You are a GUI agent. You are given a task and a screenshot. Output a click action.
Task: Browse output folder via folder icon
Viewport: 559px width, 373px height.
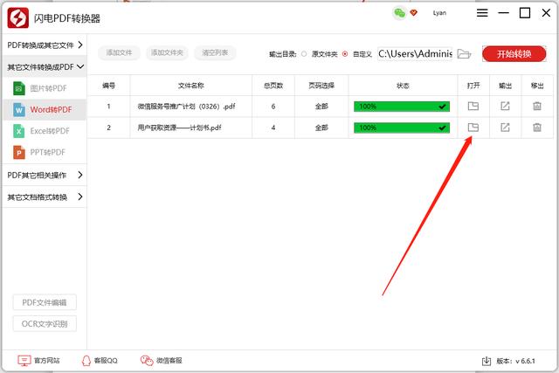click(465, 54)
